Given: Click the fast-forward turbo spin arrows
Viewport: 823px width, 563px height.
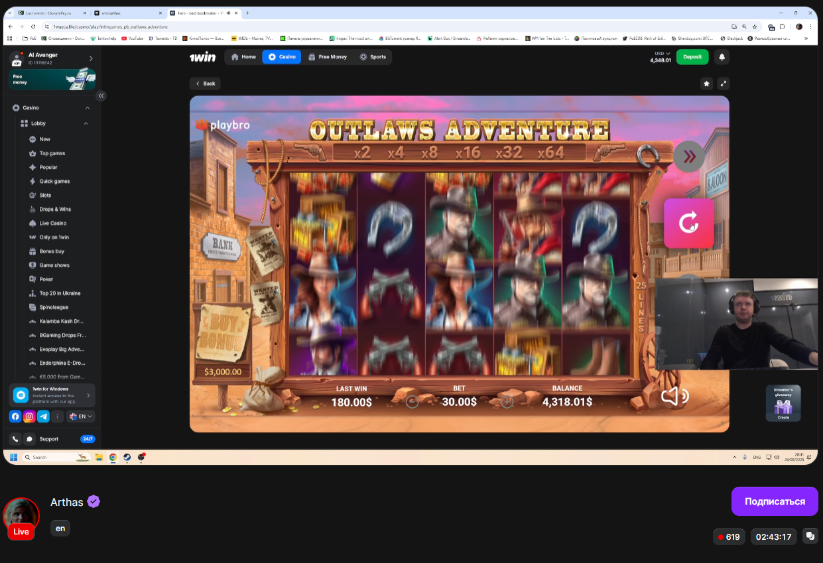Looking at the screenshot, I should tap(689, 156).
